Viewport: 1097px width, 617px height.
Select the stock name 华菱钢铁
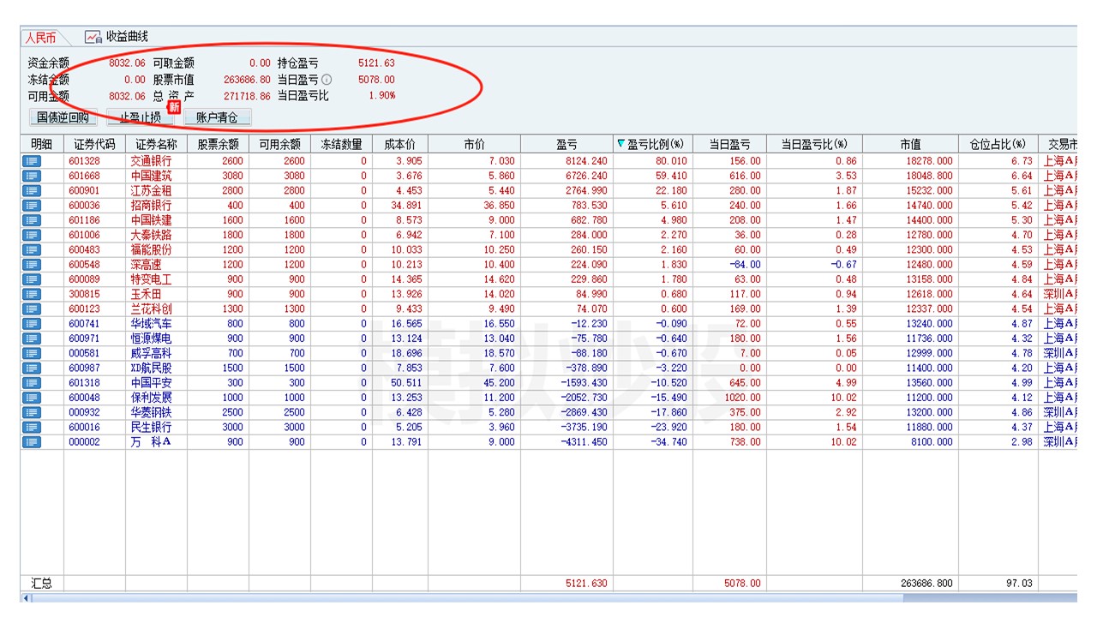[x=151, y=412]
